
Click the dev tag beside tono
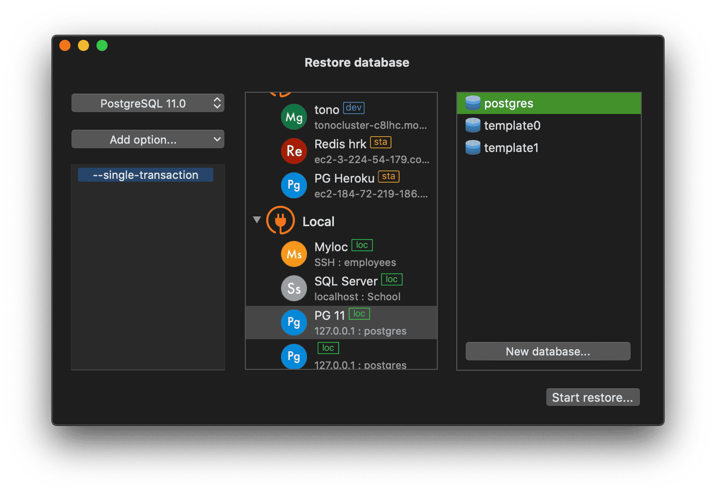tap(354, 108)
